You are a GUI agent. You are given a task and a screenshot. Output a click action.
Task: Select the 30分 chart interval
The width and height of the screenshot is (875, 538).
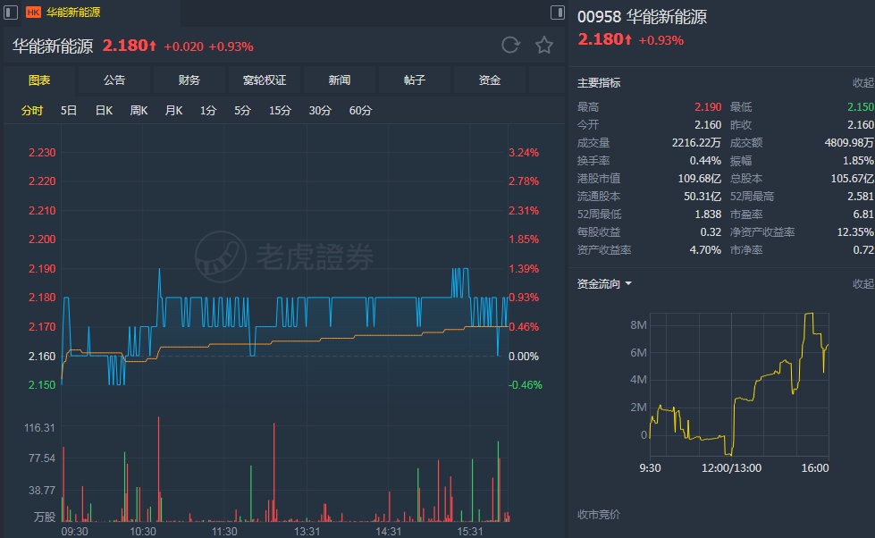[x=320, y=111]
